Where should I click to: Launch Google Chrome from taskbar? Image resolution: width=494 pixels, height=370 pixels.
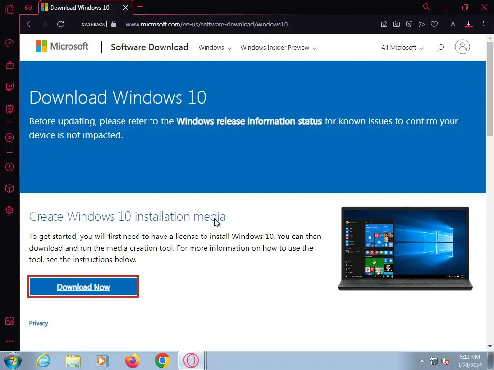(162, 360)
